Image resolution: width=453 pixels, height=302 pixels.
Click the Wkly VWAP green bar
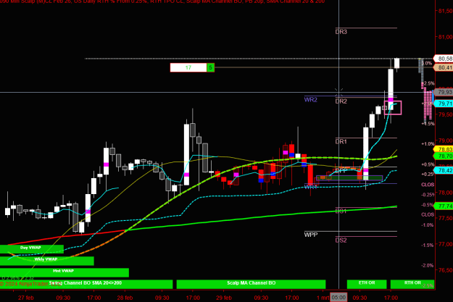47,261
